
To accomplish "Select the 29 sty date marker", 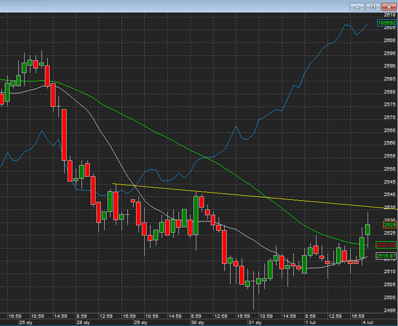I will click(140, 322).
